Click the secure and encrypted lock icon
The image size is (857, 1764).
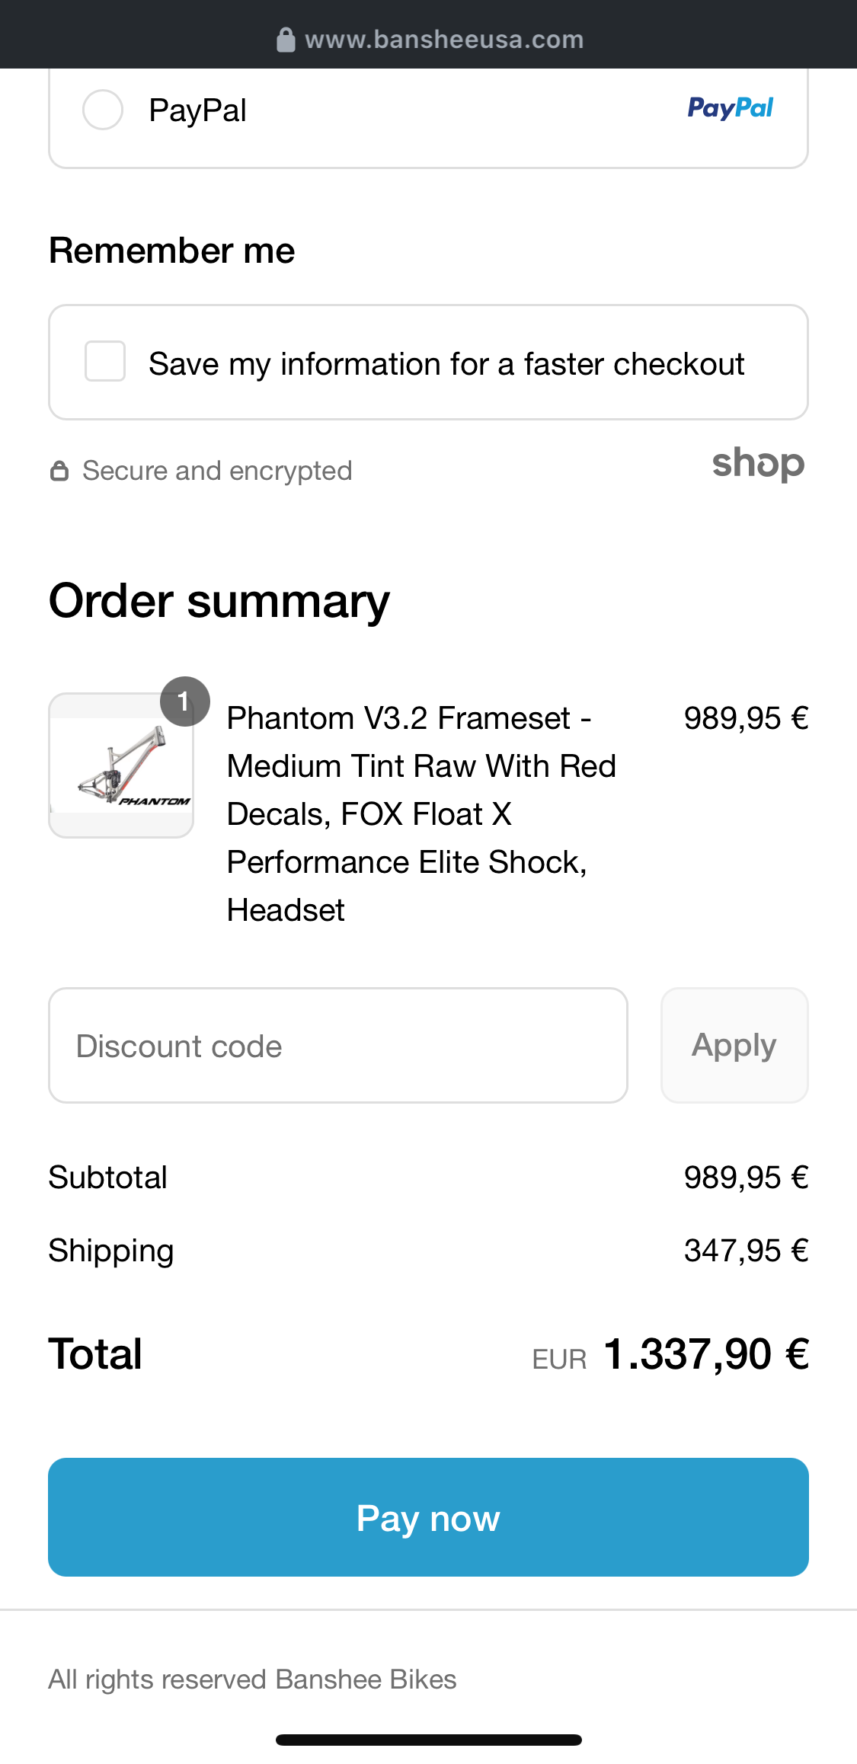tap(59, 471)
